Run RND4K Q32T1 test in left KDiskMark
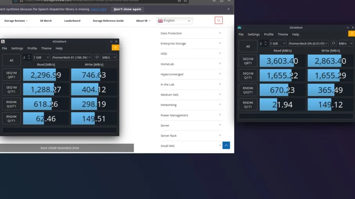Viewport: 355px width, 199px height. click(x=11, y=104)
